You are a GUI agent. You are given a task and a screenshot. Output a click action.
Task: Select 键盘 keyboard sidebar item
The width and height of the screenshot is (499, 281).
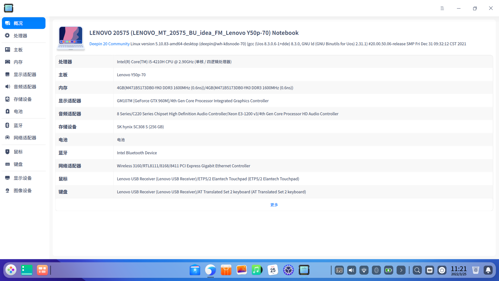pos(18,164)
